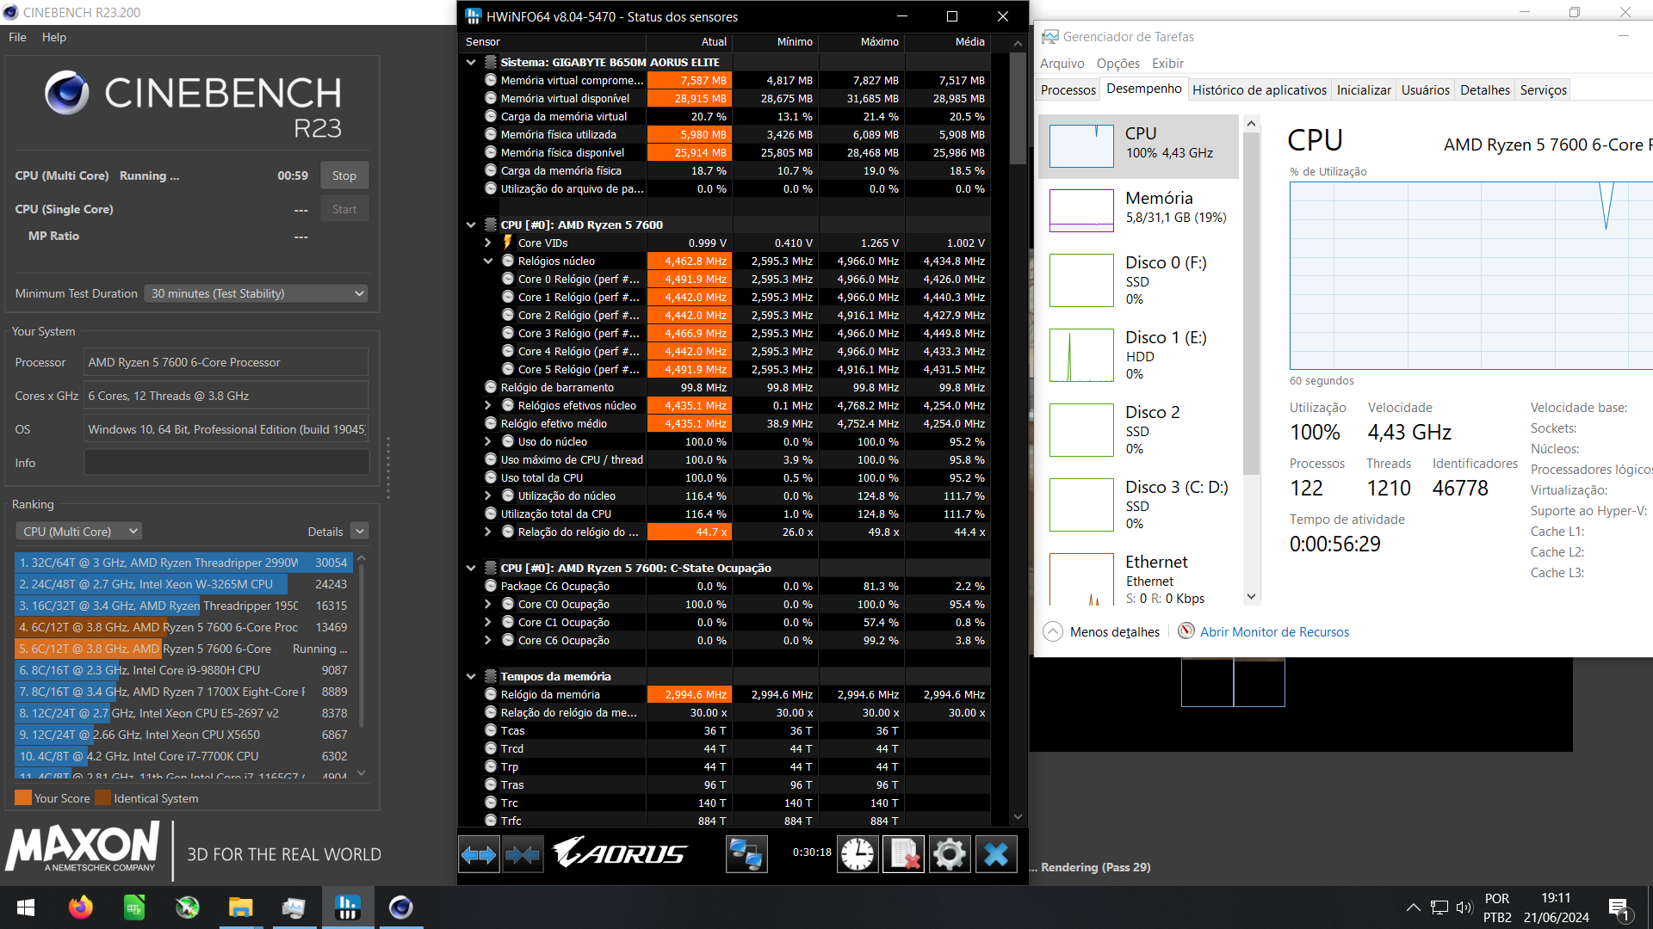Click Task Manager sidebar scrollbar down arrow

click(1251, 596)
